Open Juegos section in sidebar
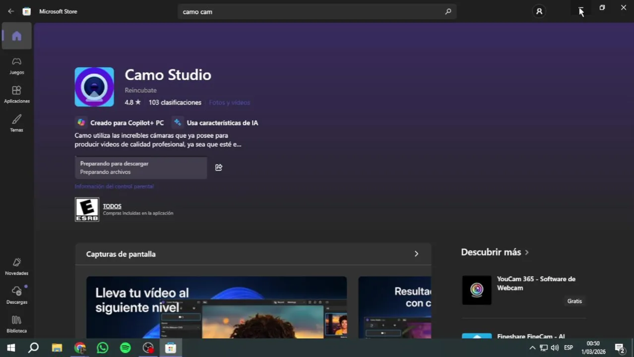The image size is (634, 357). 17,65
